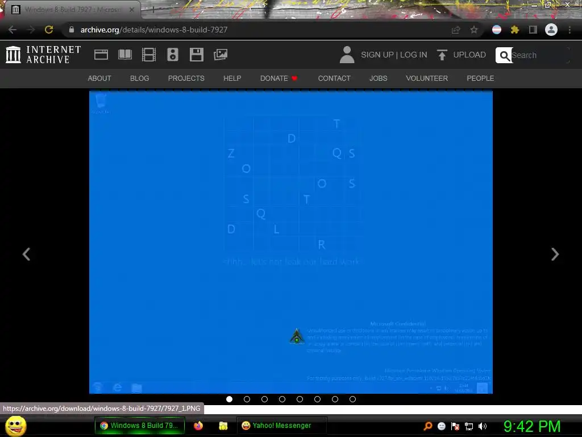Open the PEOPLE link

coord(480,79)
